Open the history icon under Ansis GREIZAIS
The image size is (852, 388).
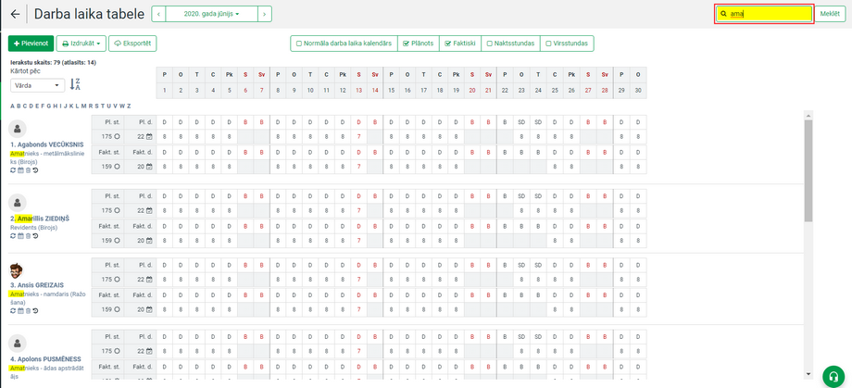pyautogui.click(x=35, y=311)
